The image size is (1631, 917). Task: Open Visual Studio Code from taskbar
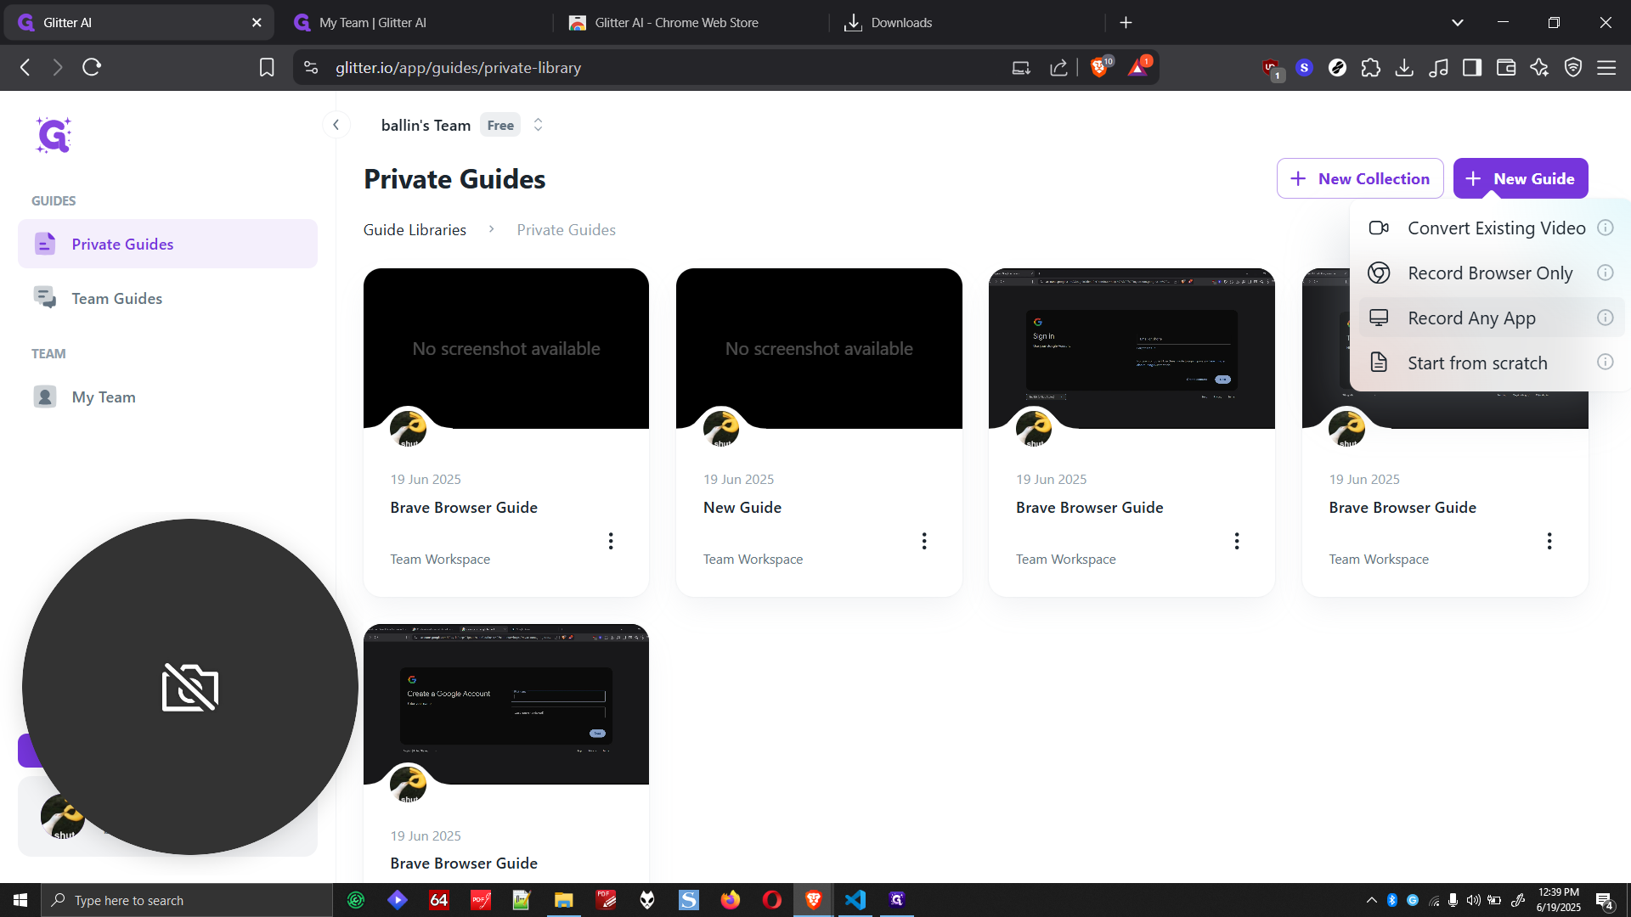click(x=855, y=900)
